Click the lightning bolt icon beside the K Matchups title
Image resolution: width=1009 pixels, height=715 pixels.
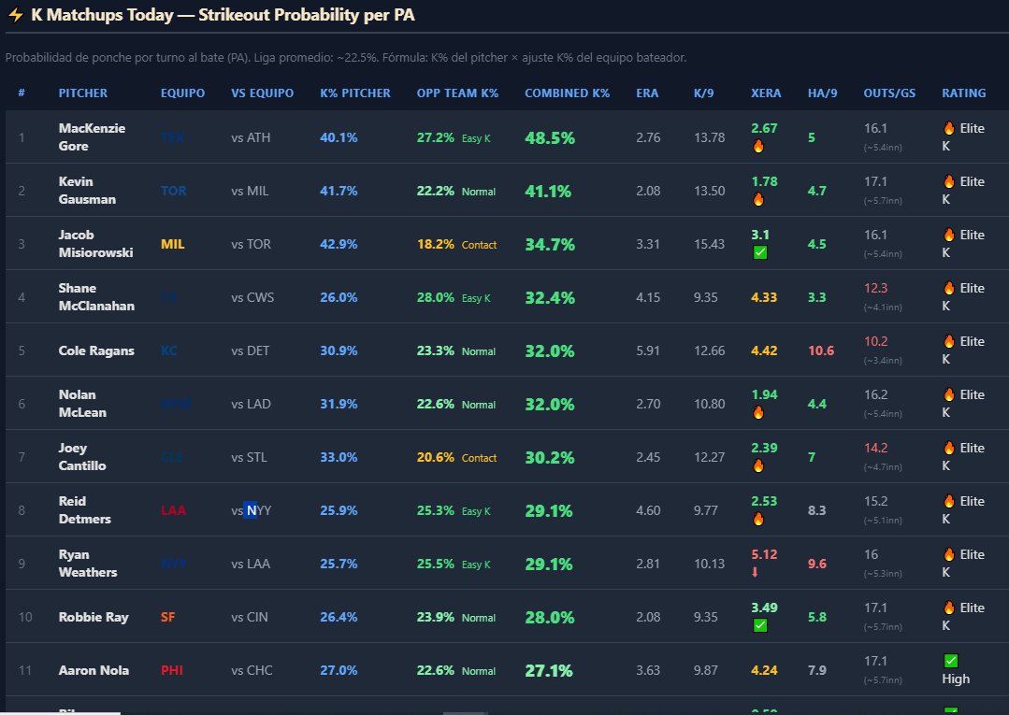16,15
